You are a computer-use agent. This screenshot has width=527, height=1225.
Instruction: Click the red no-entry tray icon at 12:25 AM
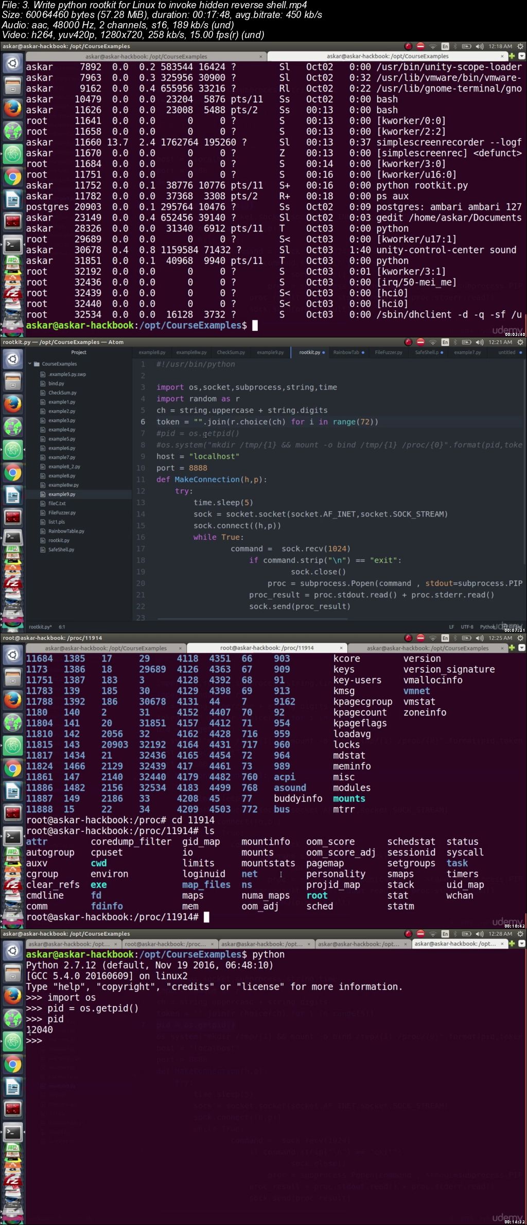click(420, 638)
